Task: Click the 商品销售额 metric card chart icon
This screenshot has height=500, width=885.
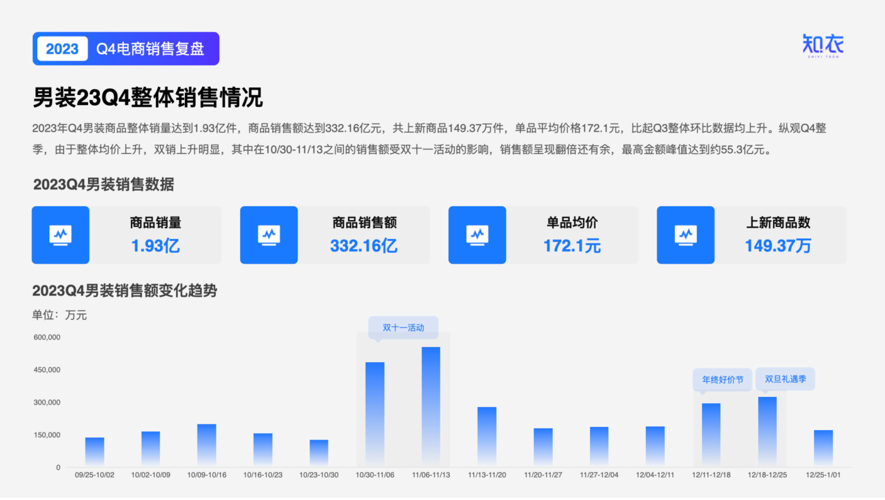Action: 269,235
